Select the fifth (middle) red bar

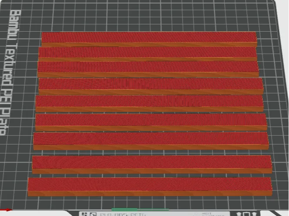coord(149,101)
